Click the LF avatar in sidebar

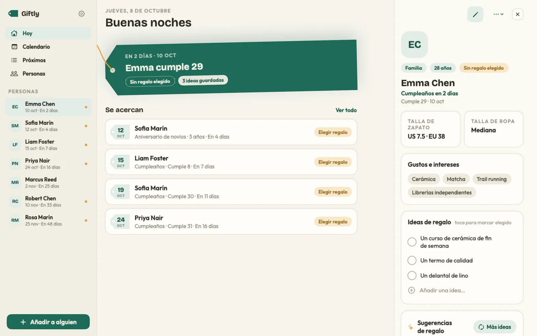(x=15, y=144)
